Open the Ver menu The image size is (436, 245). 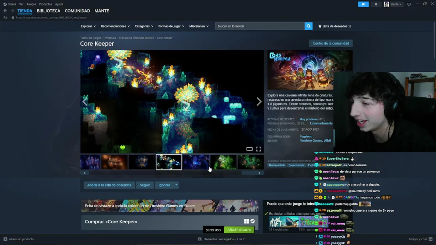[21, 4]
